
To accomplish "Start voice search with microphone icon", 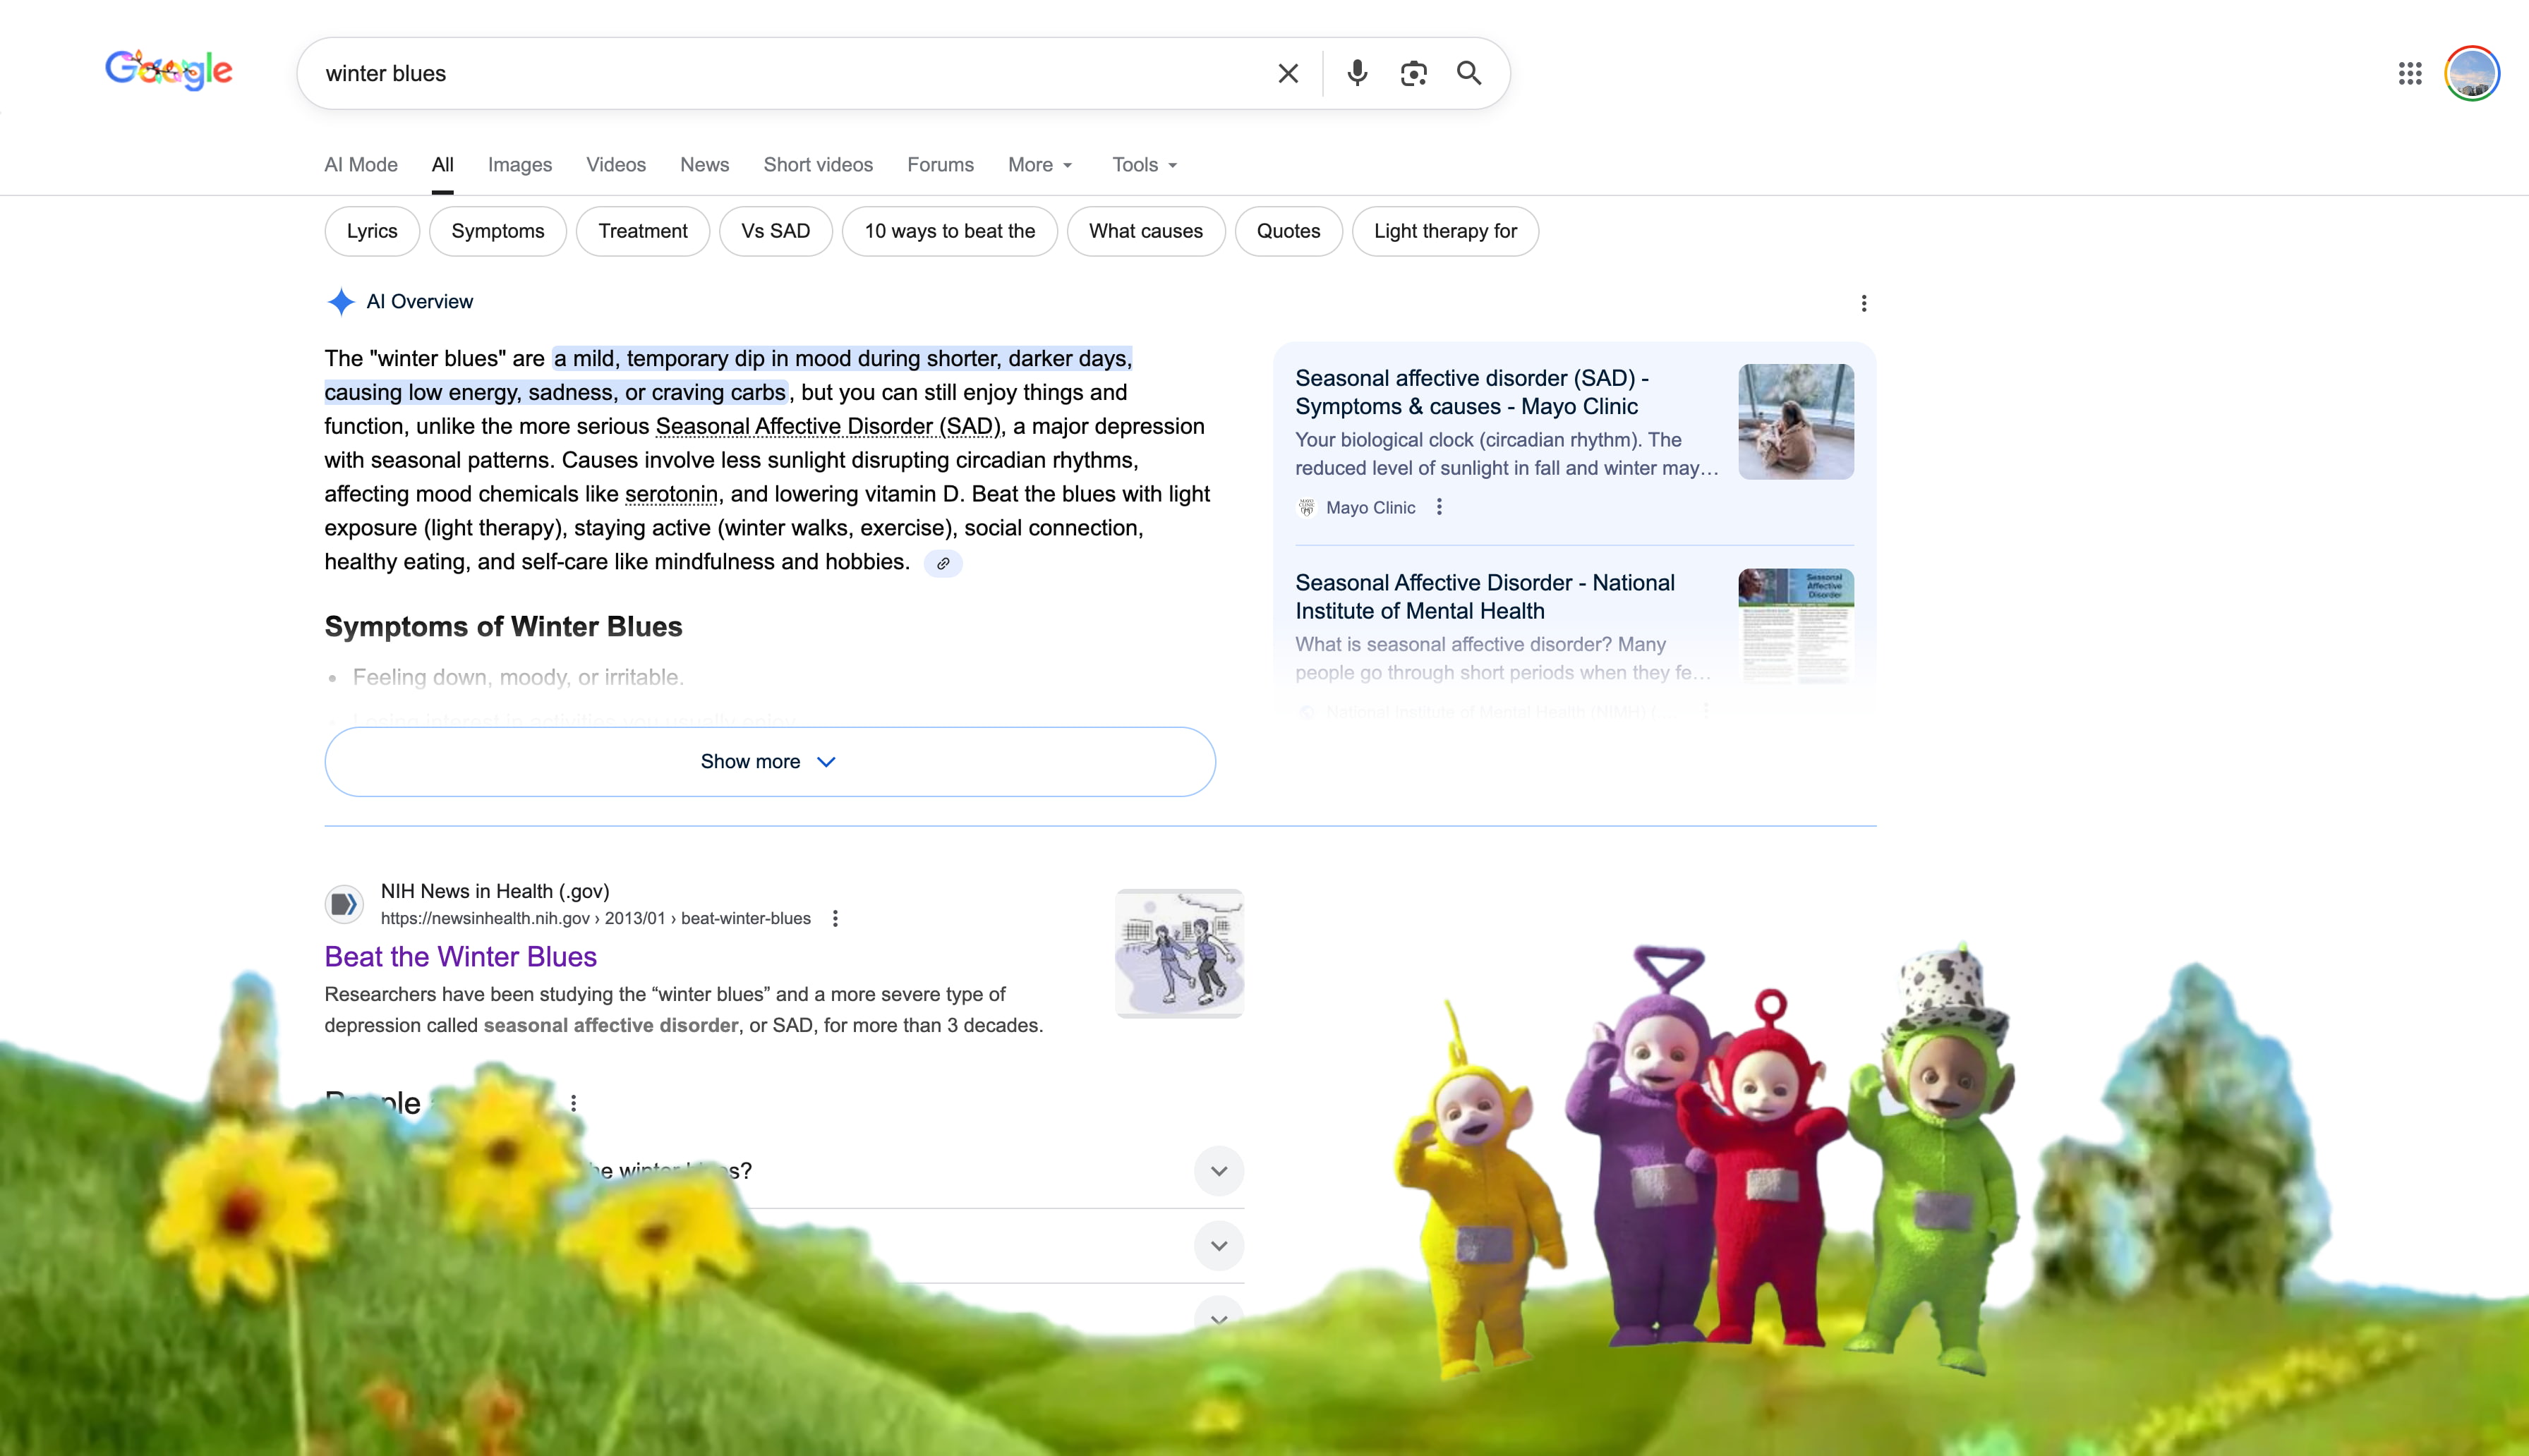I will pos(1357,73).
